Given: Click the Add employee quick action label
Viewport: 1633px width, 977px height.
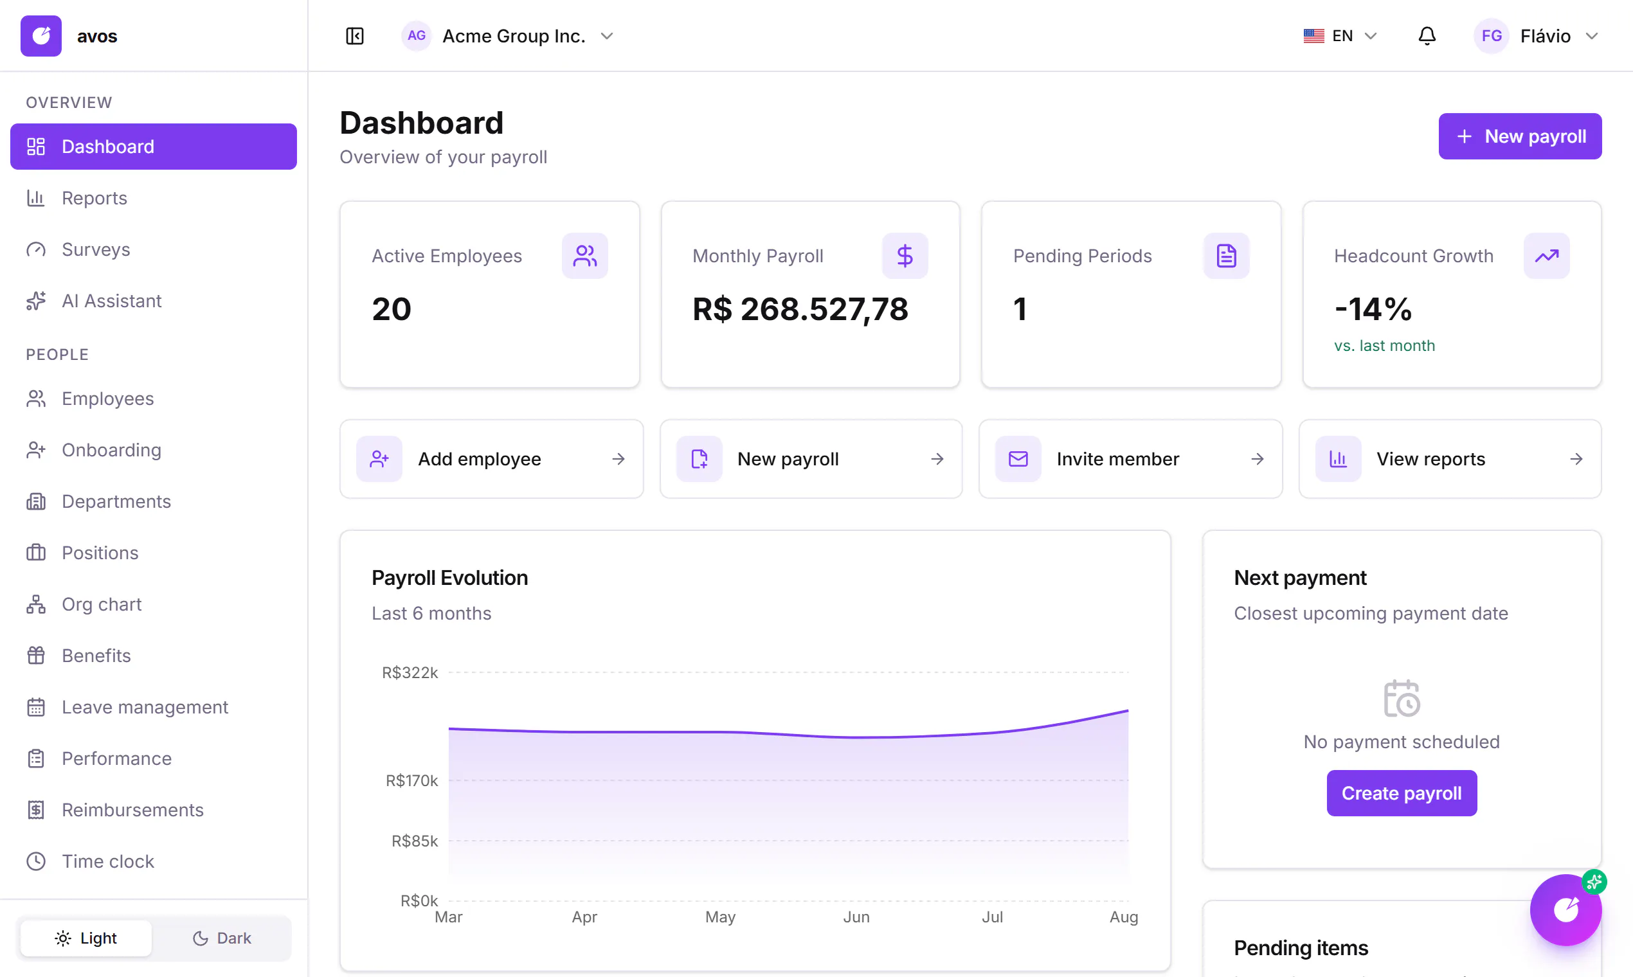Looking at the screenshot, I should [x=480, y=459].
